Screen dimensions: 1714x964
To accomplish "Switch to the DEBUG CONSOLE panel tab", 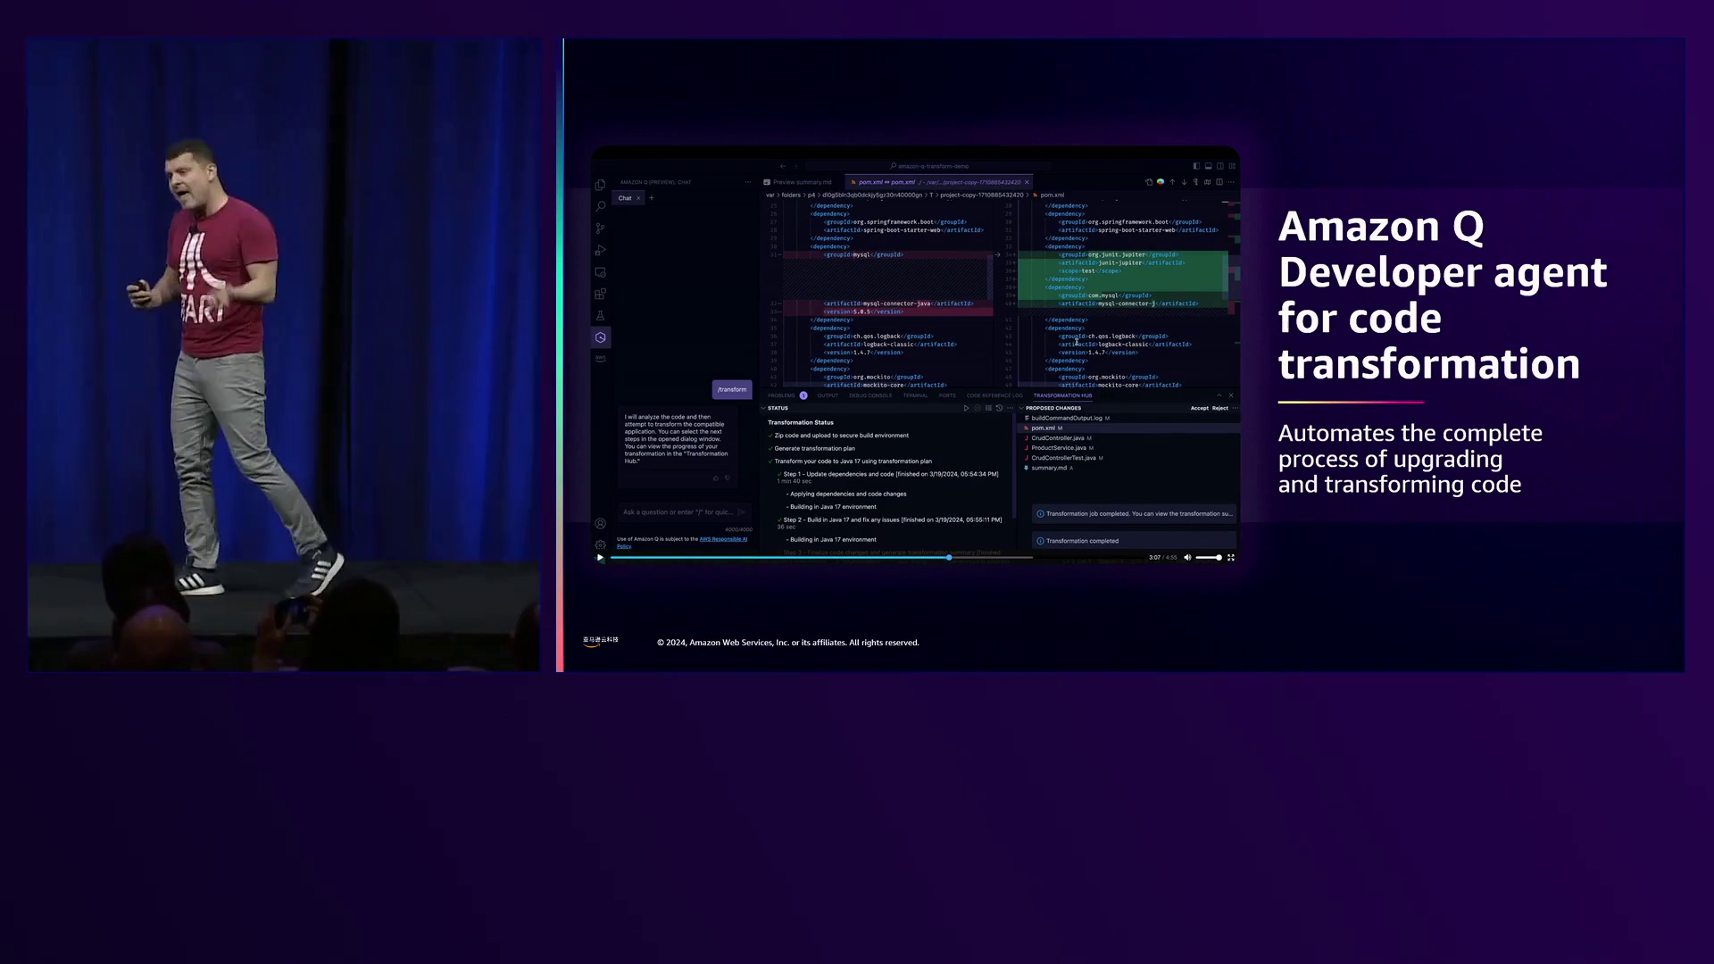I will tap(870, 395).
